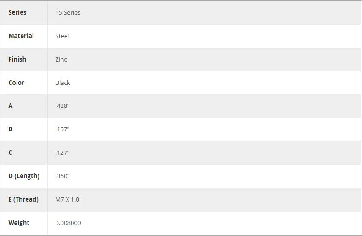Click the Weight row label

[x=19, y=223]
